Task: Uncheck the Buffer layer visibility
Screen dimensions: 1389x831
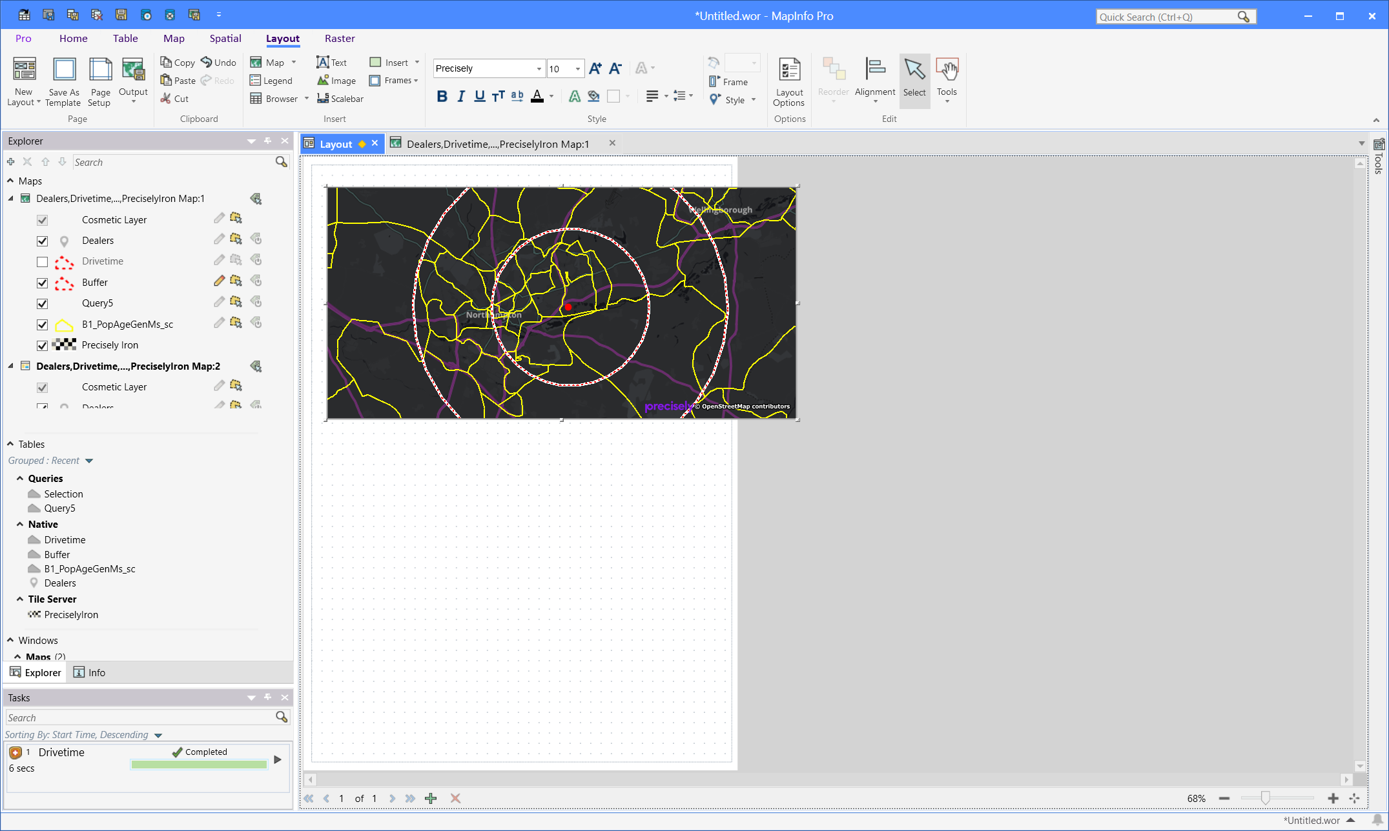Action: tap(43, 283)
